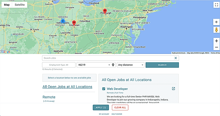Open the Employment Type: All filter
The height and width of the screenshot is (116, 220).
[59, 65]
